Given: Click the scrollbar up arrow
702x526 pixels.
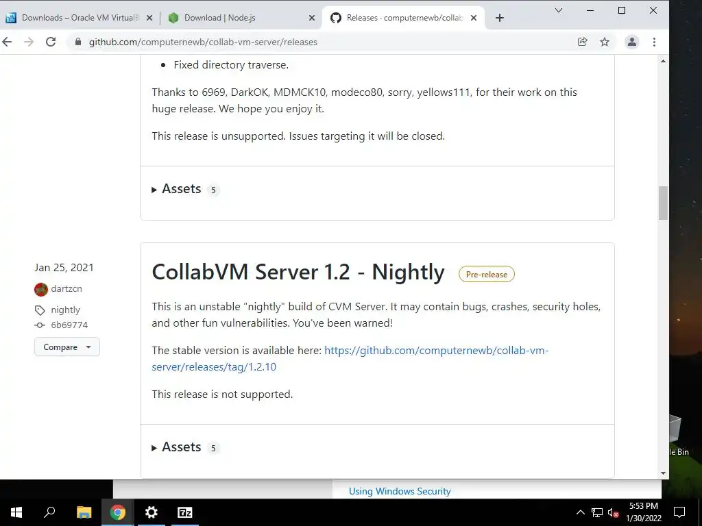Looking at the screenshot, I should [663, 61].
